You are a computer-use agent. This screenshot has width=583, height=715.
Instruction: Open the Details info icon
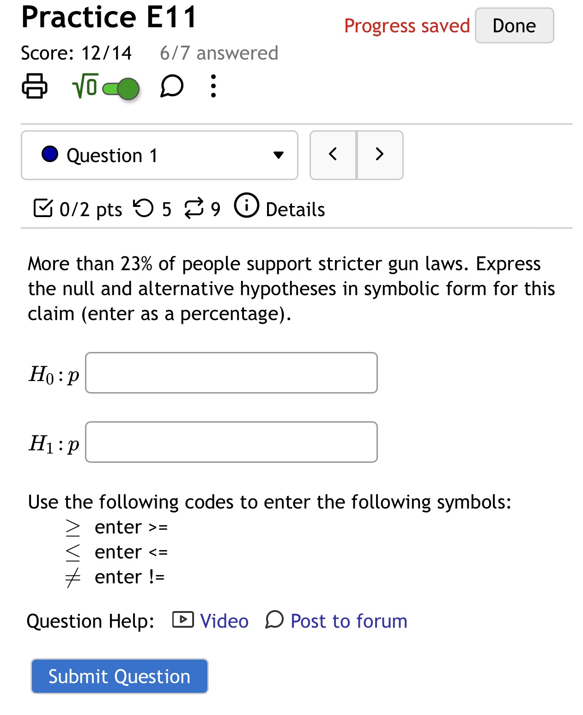[247, 207]
